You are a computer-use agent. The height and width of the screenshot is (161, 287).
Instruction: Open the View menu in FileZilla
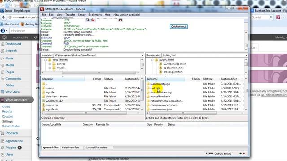(x=60, y=15)
